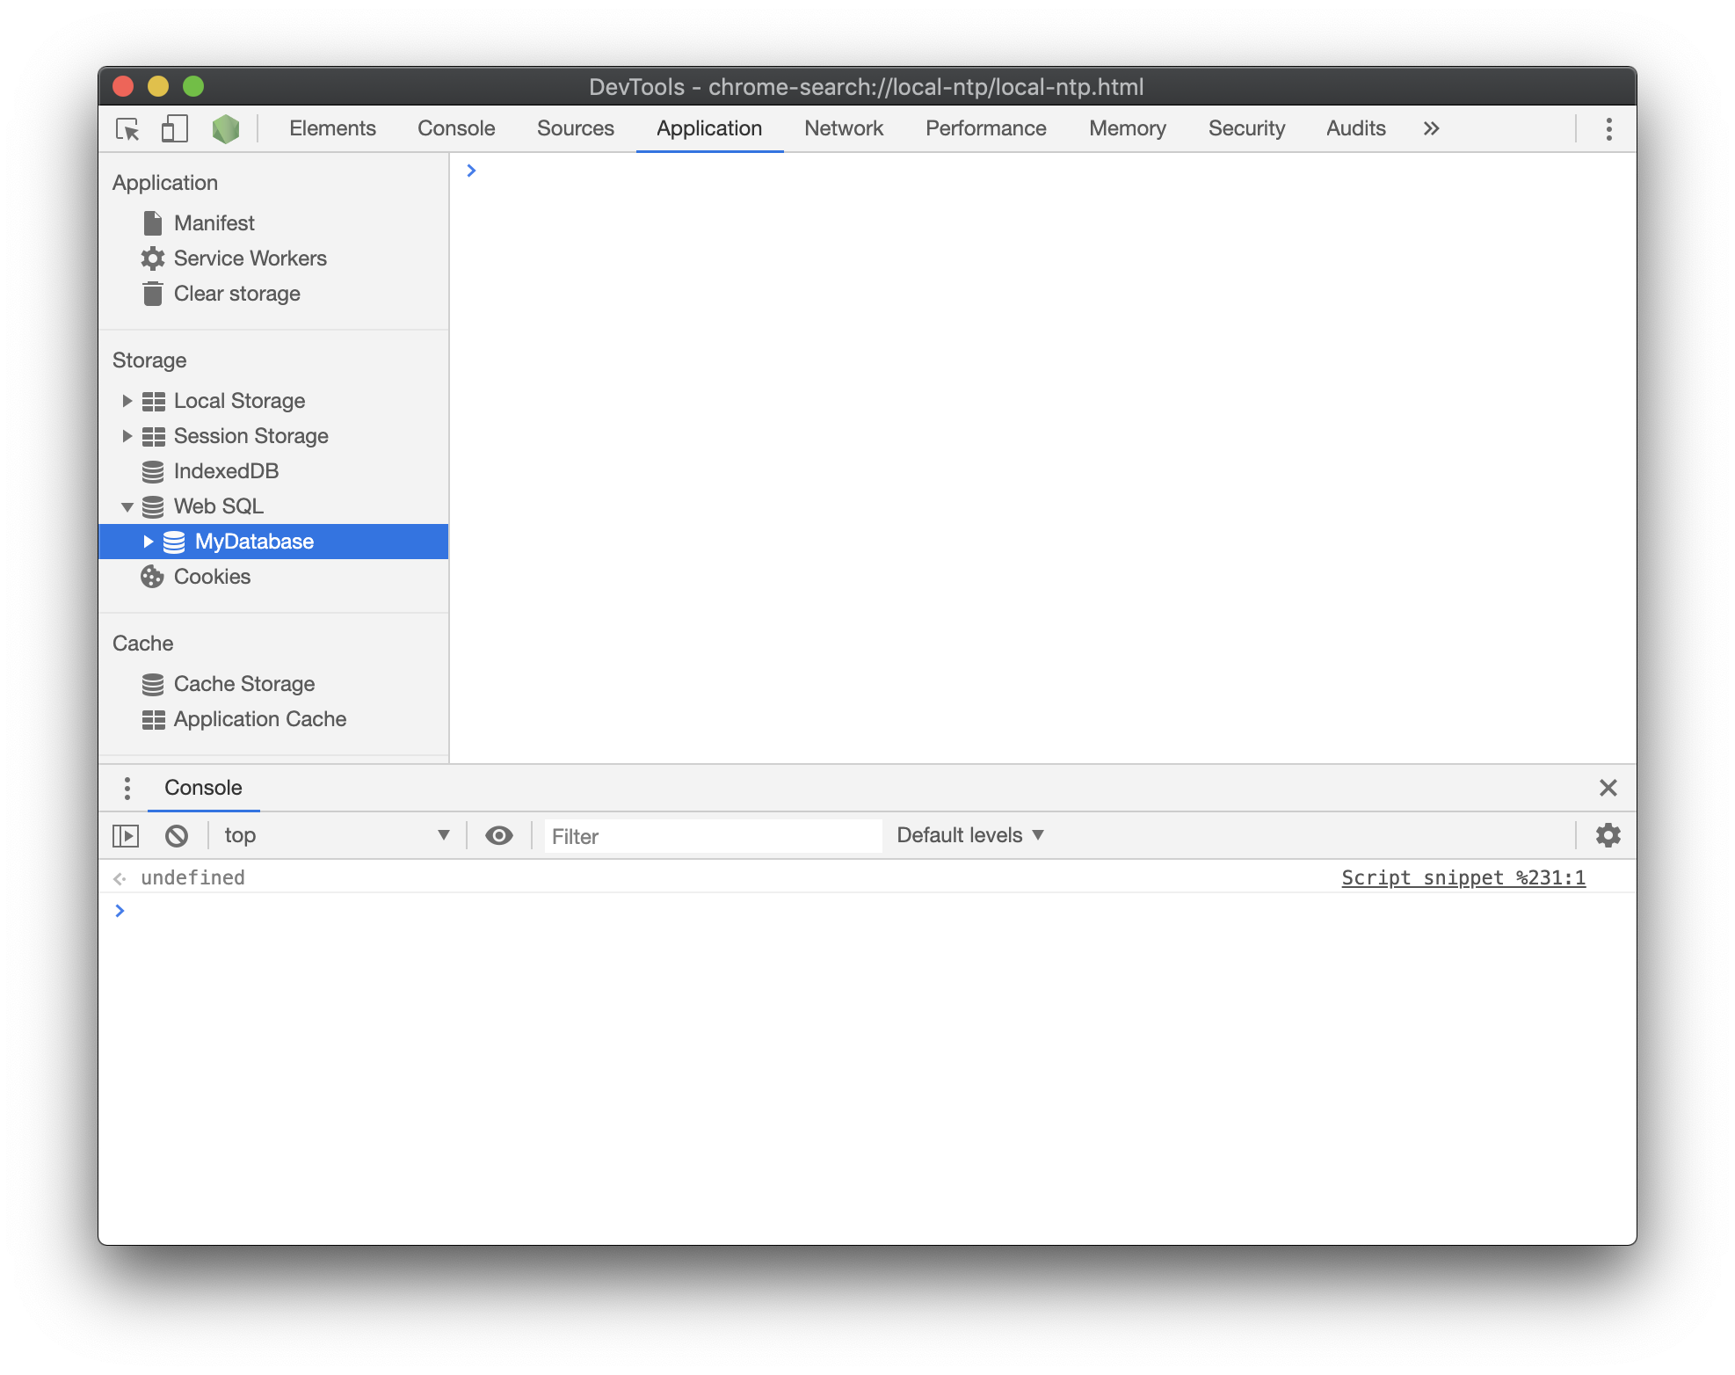Show more tabs with double chevron

click(1431, 128)
